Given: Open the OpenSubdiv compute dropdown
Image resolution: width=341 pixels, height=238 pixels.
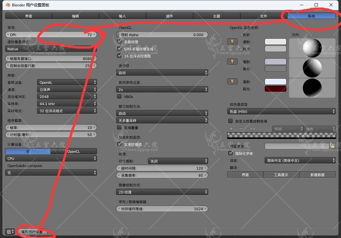Looking at the screenshot, I should (51, 173).
